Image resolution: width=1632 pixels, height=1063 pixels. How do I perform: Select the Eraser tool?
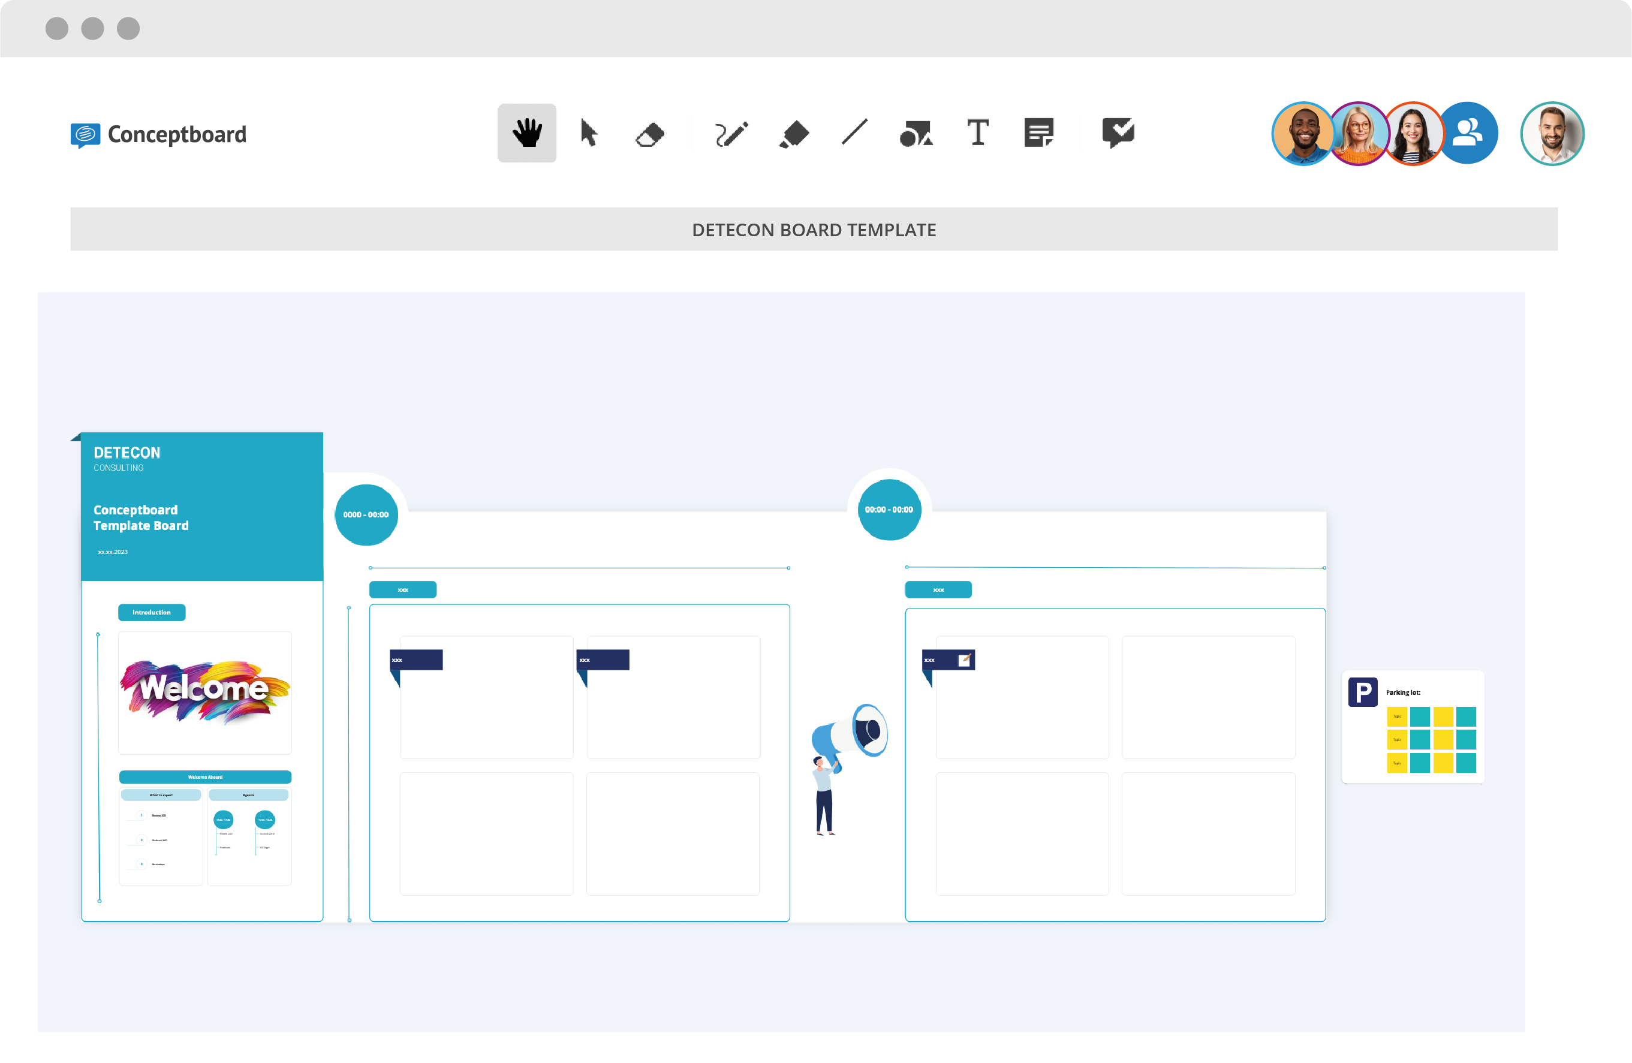[649, 134]
